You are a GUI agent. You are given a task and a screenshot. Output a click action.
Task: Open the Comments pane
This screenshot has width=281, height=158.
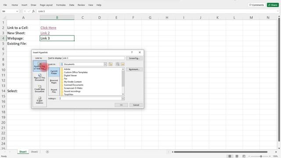tap(256, 5)
